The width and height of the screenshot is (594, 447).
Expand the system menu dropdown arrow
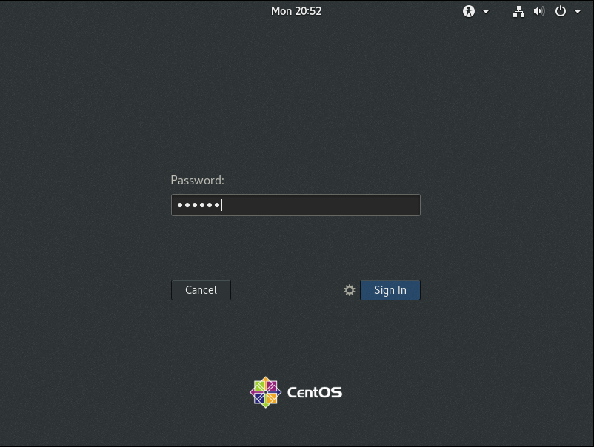click(578, 11)
